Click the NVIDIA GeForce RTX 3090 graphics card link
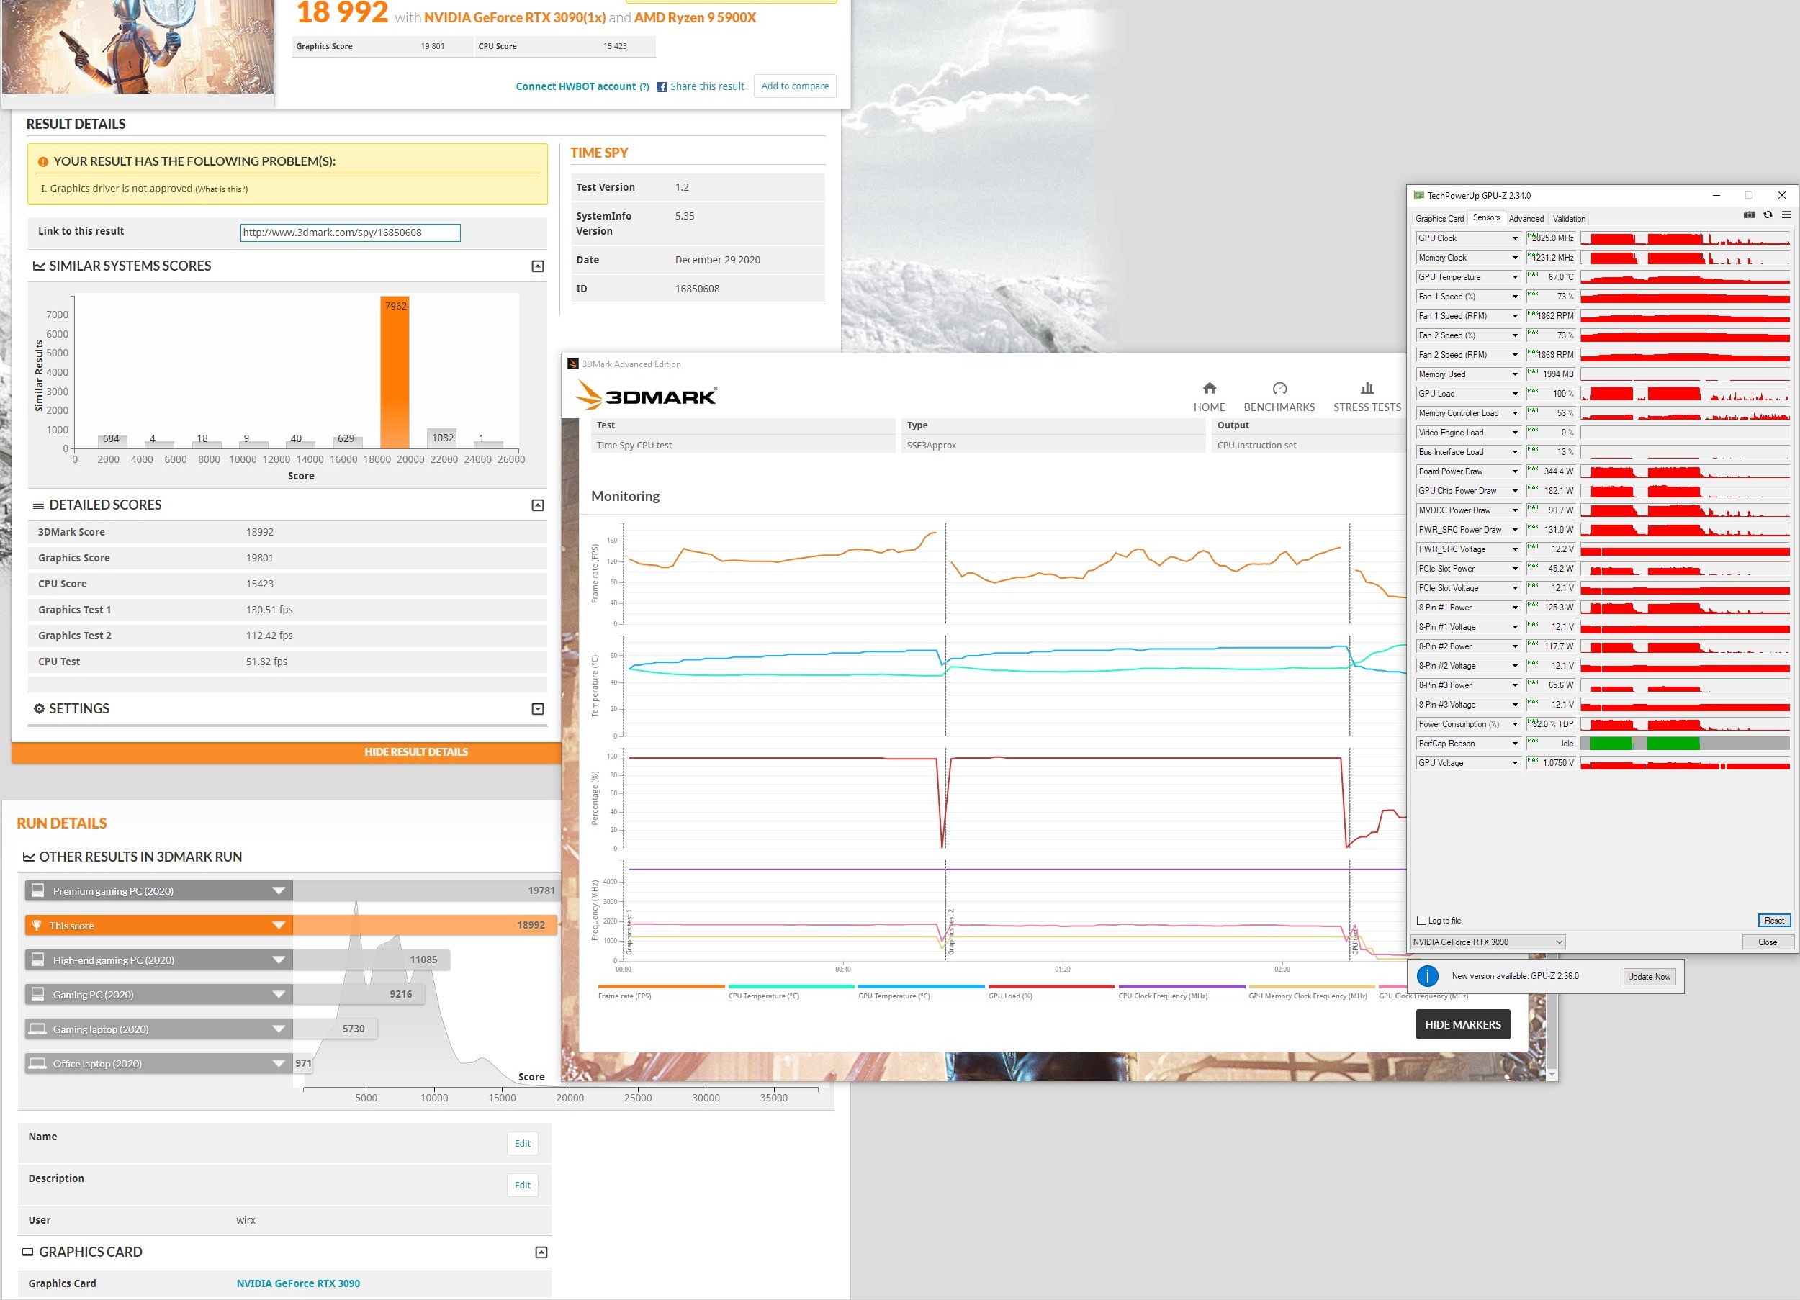This screenshot has width=1800, height=1300. click(x=297, y=1283)
